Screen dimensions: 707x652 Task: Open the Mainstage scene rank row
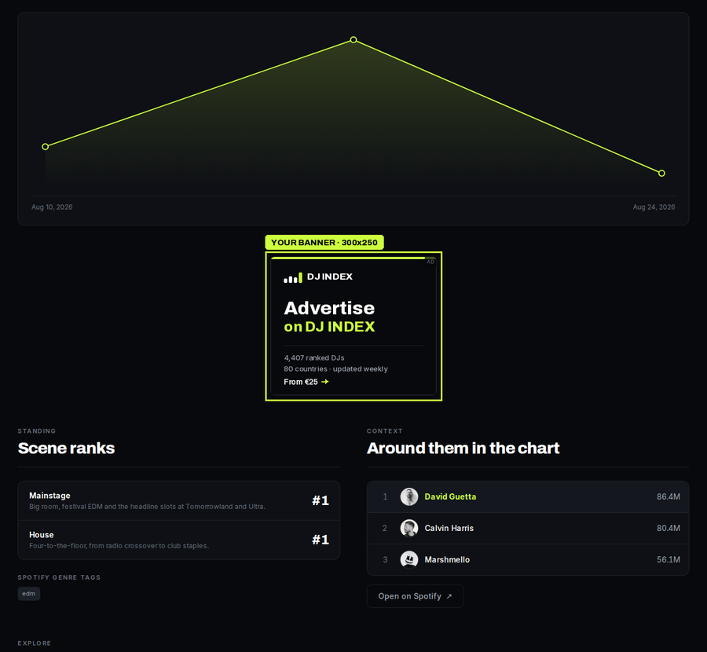[178, 500]
